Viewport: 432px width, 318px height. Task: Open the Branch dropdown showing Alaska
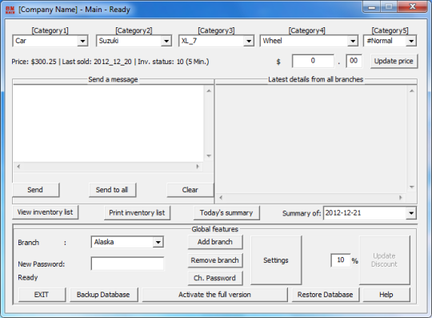coord(127,242)
